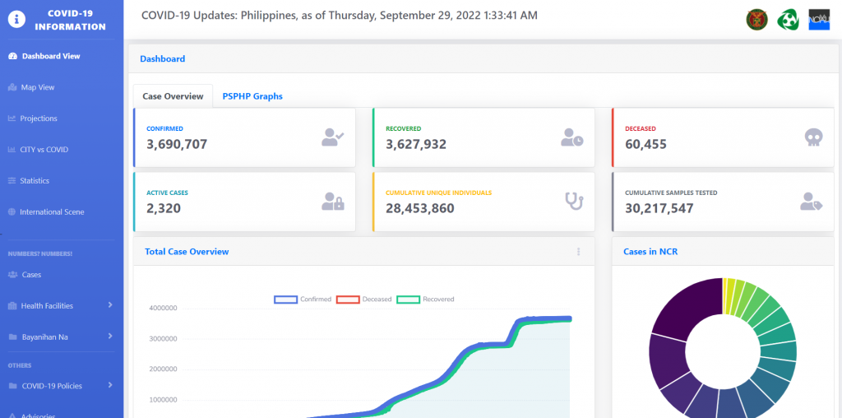Click the Active Cases count 2,320
Image resolution: width=842 pixels, height=418 pixels.
[164, 208]
